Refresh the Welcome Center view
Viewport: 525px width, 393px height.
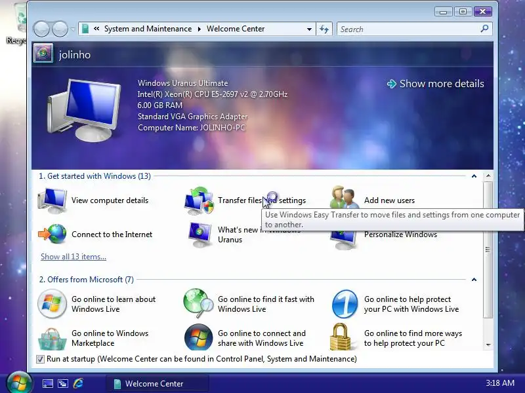pos(324,29)
